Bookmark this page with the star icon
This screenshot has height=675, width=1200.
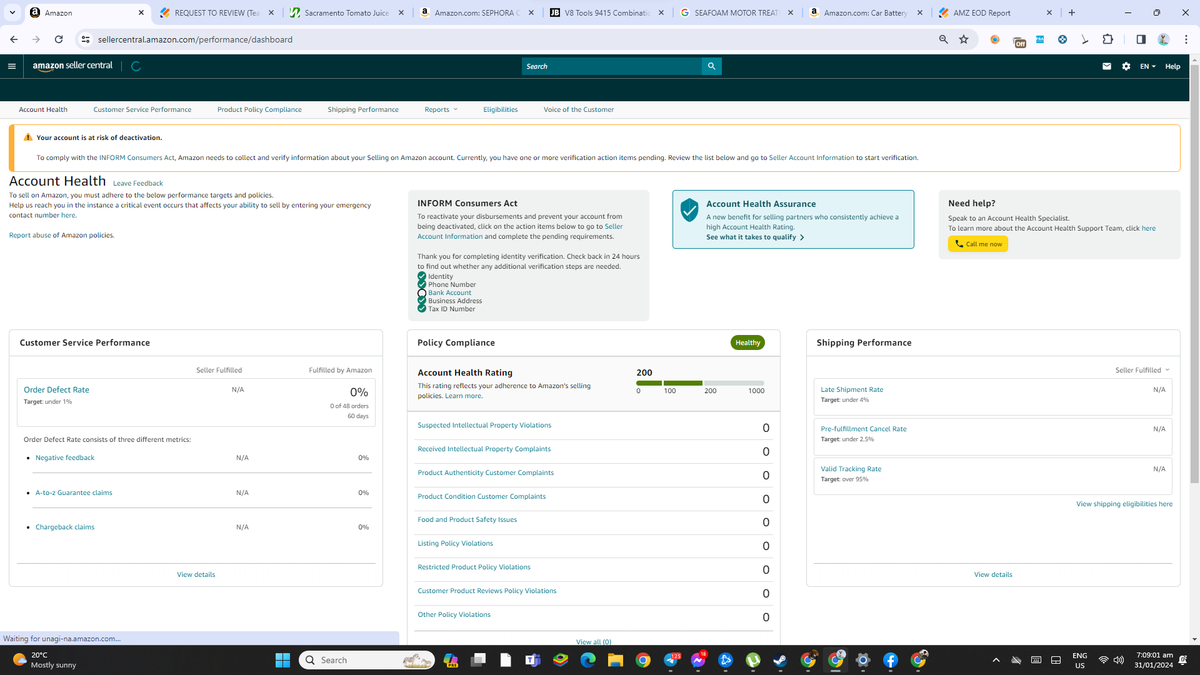964,39
